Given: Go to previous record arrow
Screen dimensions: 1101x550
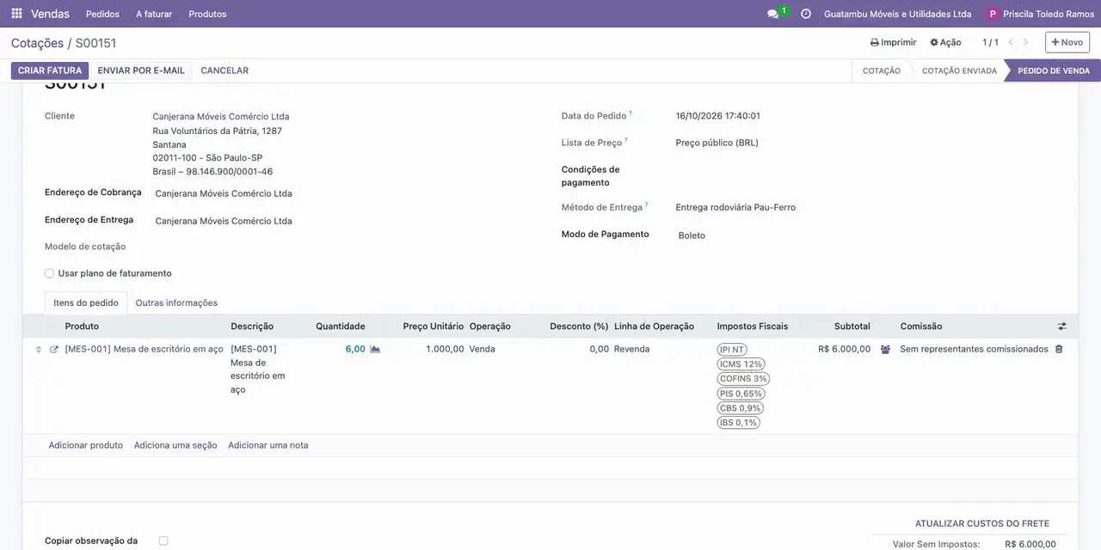Looking at the screenshot, I should (x=1011, y=42).
